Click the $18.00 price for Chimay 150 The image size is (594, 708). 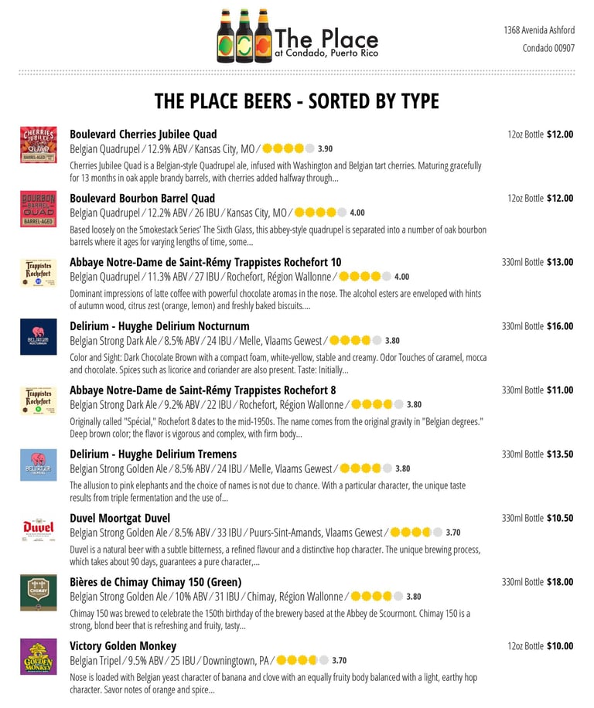point(559,582)
